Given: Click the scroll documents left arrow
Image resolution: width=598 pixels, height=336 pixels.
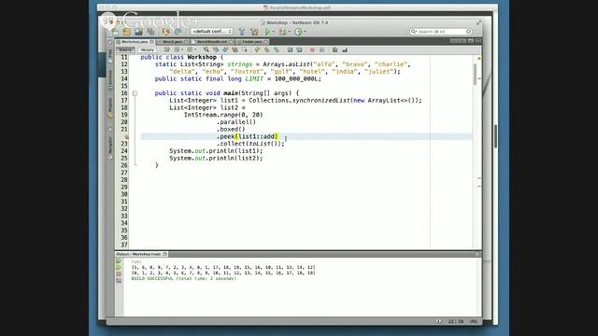Looking at the screenshot, I should tap(453, 41).
